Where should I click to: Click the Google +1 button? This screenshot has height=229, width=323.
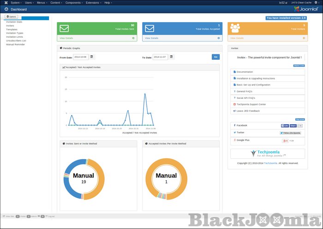coord(286,140)
